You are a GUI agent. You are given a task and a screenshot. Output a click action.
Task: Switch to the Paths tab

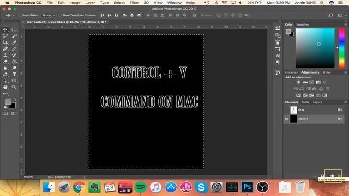click(305, 102)
